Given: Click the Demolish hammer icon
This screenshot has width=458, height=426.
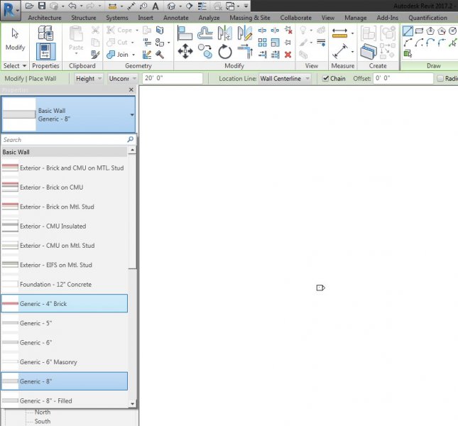Looking at the screenshot, I should point(160,55).
